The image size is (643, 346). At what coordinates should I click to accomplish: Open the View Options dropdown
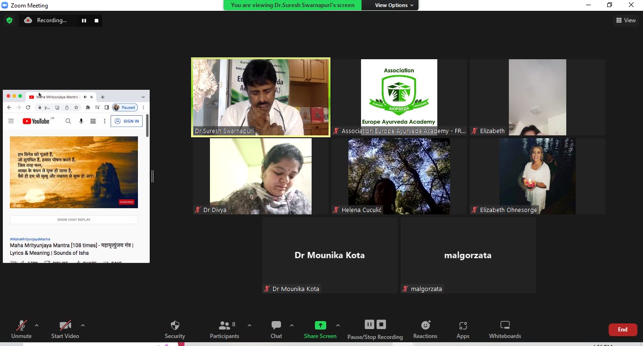[x=394, y=5]
